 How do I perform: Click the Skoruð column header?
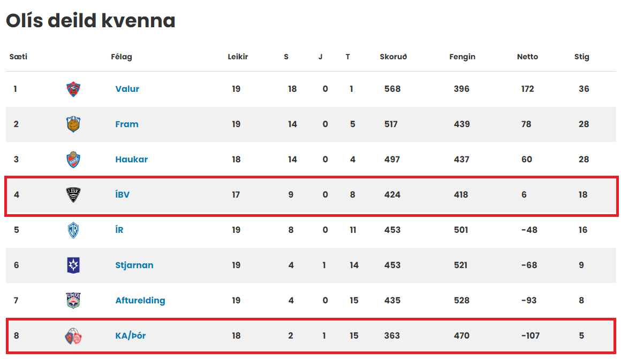[x=393, y=57]
